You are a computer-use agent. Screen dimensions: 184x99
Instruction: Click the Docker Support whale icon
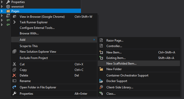(x=101, y=81)
